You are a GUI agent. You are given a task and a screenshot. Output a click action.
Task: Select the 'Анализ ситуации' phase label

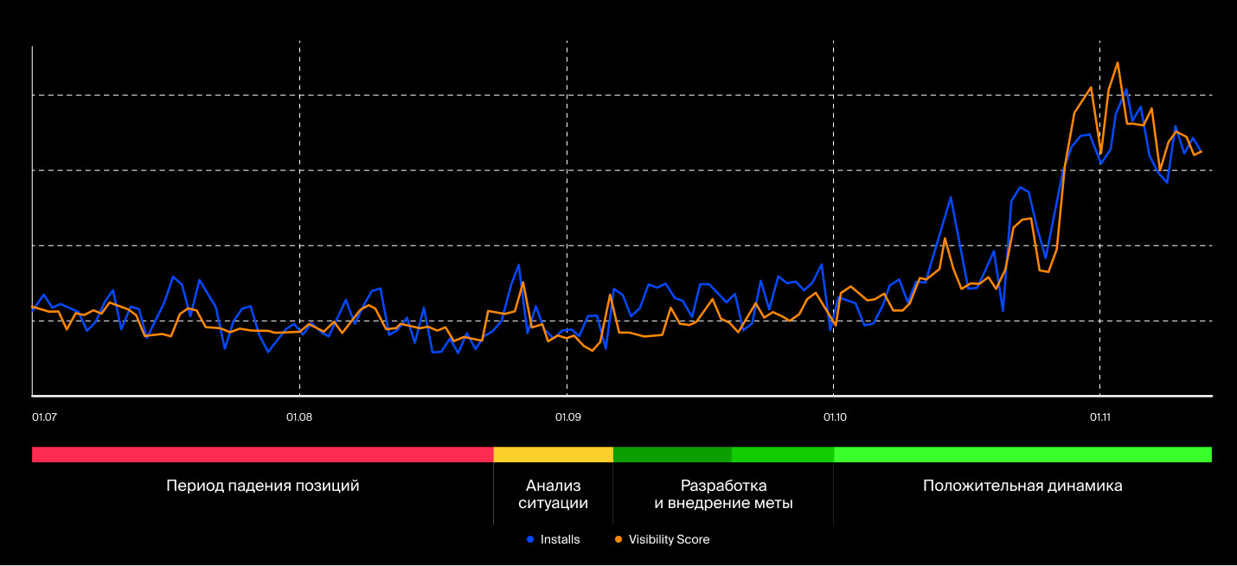(553, 494)
